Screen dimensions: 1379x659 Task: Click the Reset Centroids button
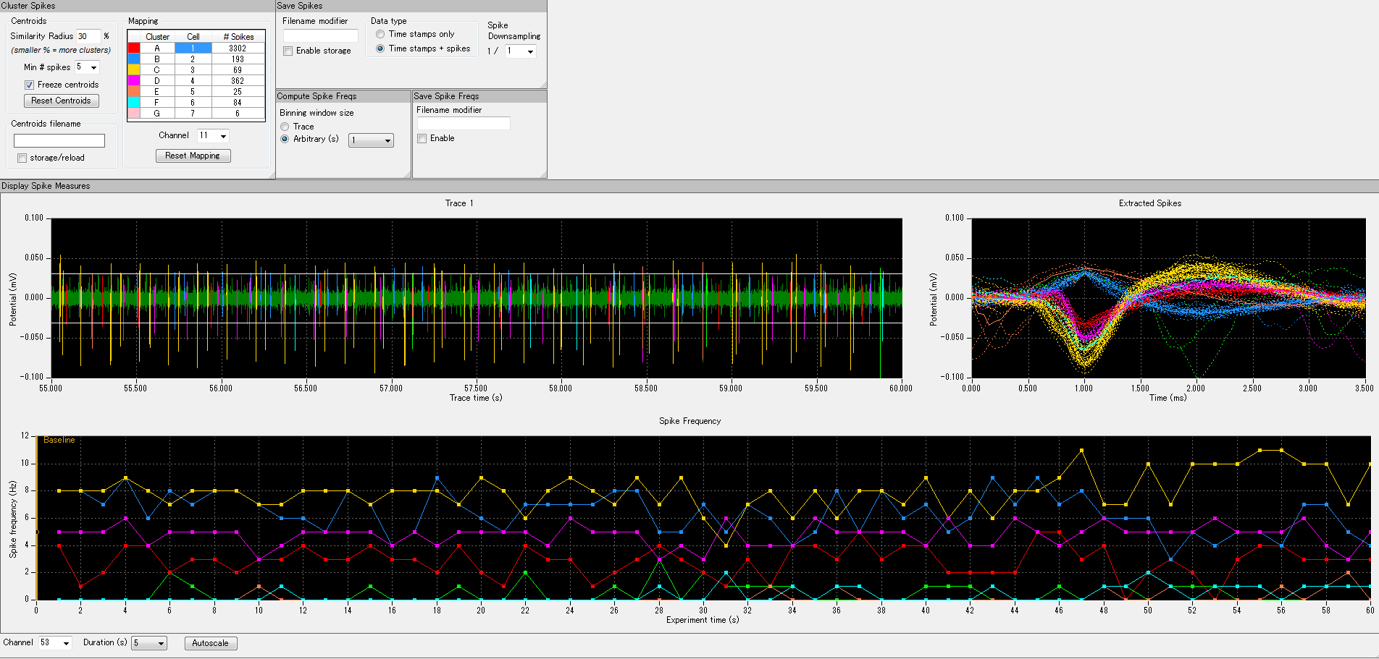(61, 101)
